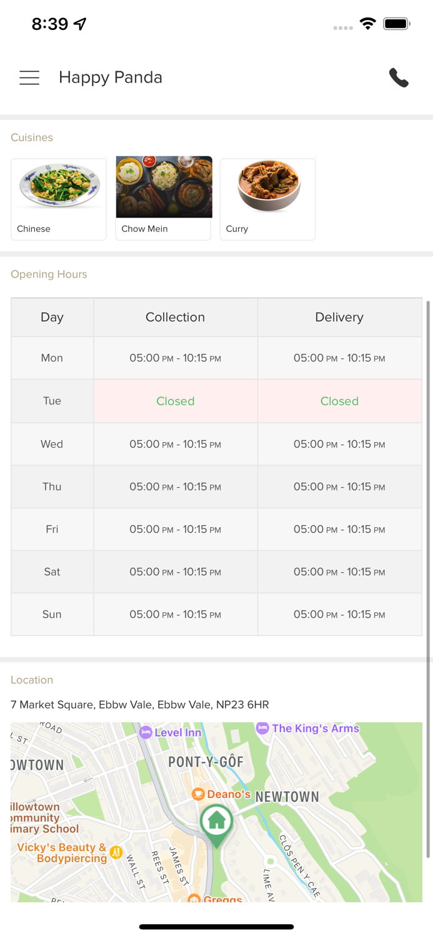This screenshot has height=938, width=433.
Task: Tap the Level Inn hotel marker
Action: tap(146, 732)
